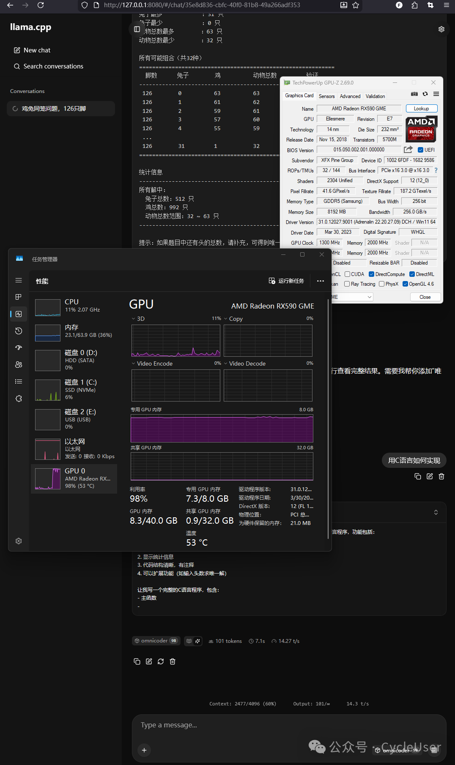Switch to GPU-Z Advanced tab
455x765 pixels.
coord(350,96)
